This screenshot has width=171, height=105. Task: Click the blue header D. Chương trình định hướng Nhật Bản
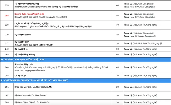[85, 60]
